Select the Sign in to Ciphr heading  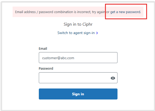(x=78, y=24)
